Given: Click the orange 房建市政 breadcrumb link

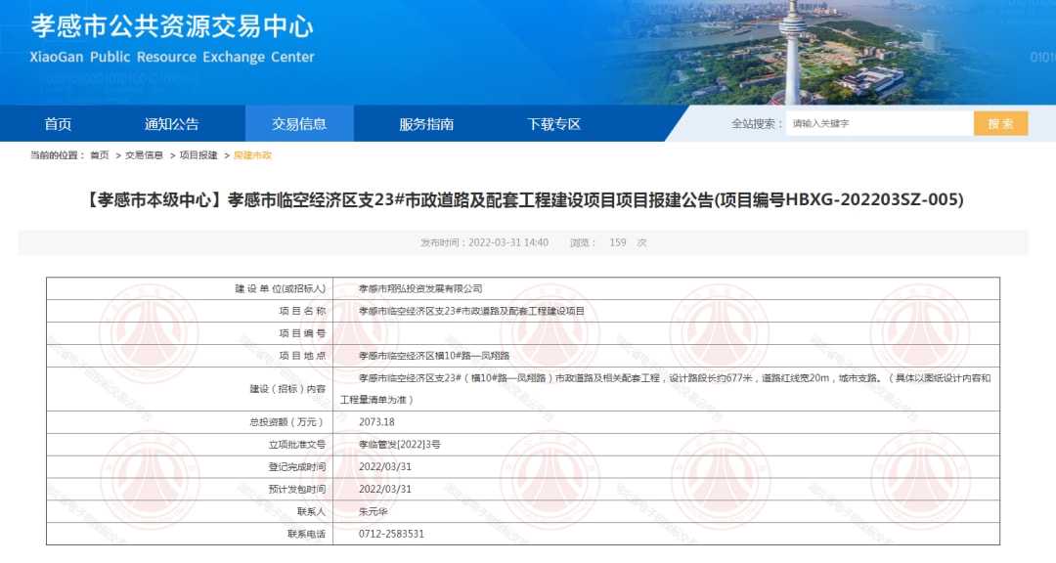Looking at the screenshot, I should pos(252,155).
